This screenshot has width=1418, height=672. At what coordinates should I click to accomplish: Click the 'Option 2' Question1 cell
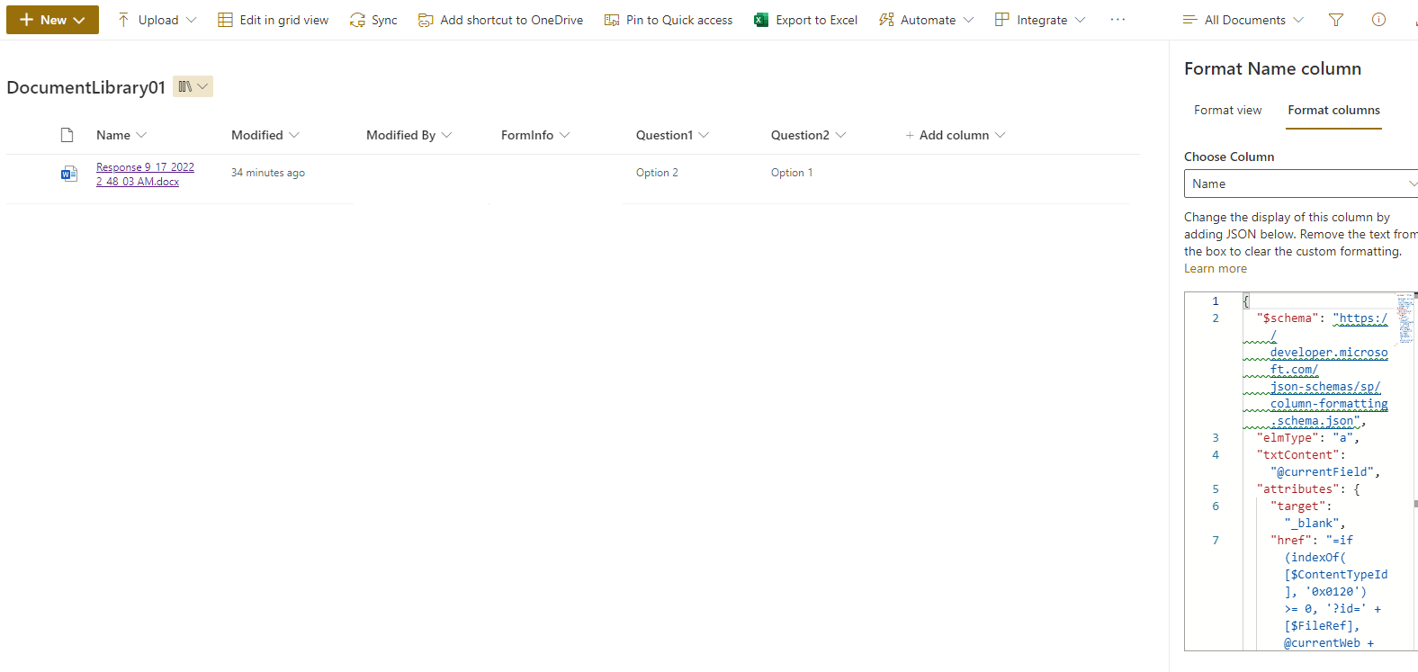[x=657, y=173]
